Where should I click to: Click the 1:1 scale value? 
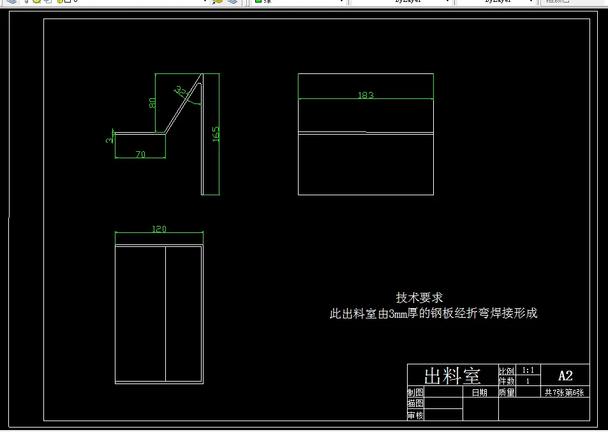click(528, 370)
